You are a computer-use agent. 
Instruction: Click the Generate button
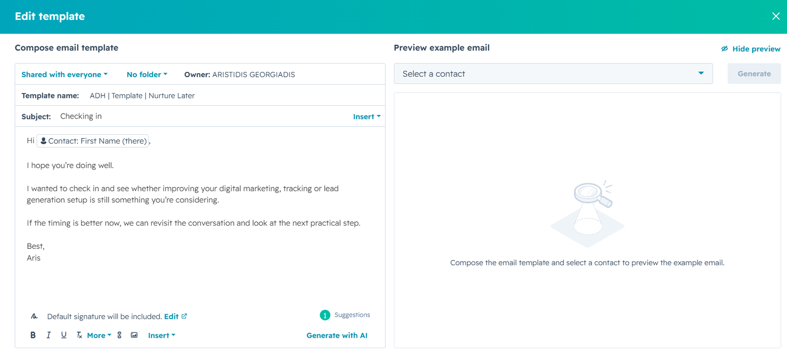[754, 74]
